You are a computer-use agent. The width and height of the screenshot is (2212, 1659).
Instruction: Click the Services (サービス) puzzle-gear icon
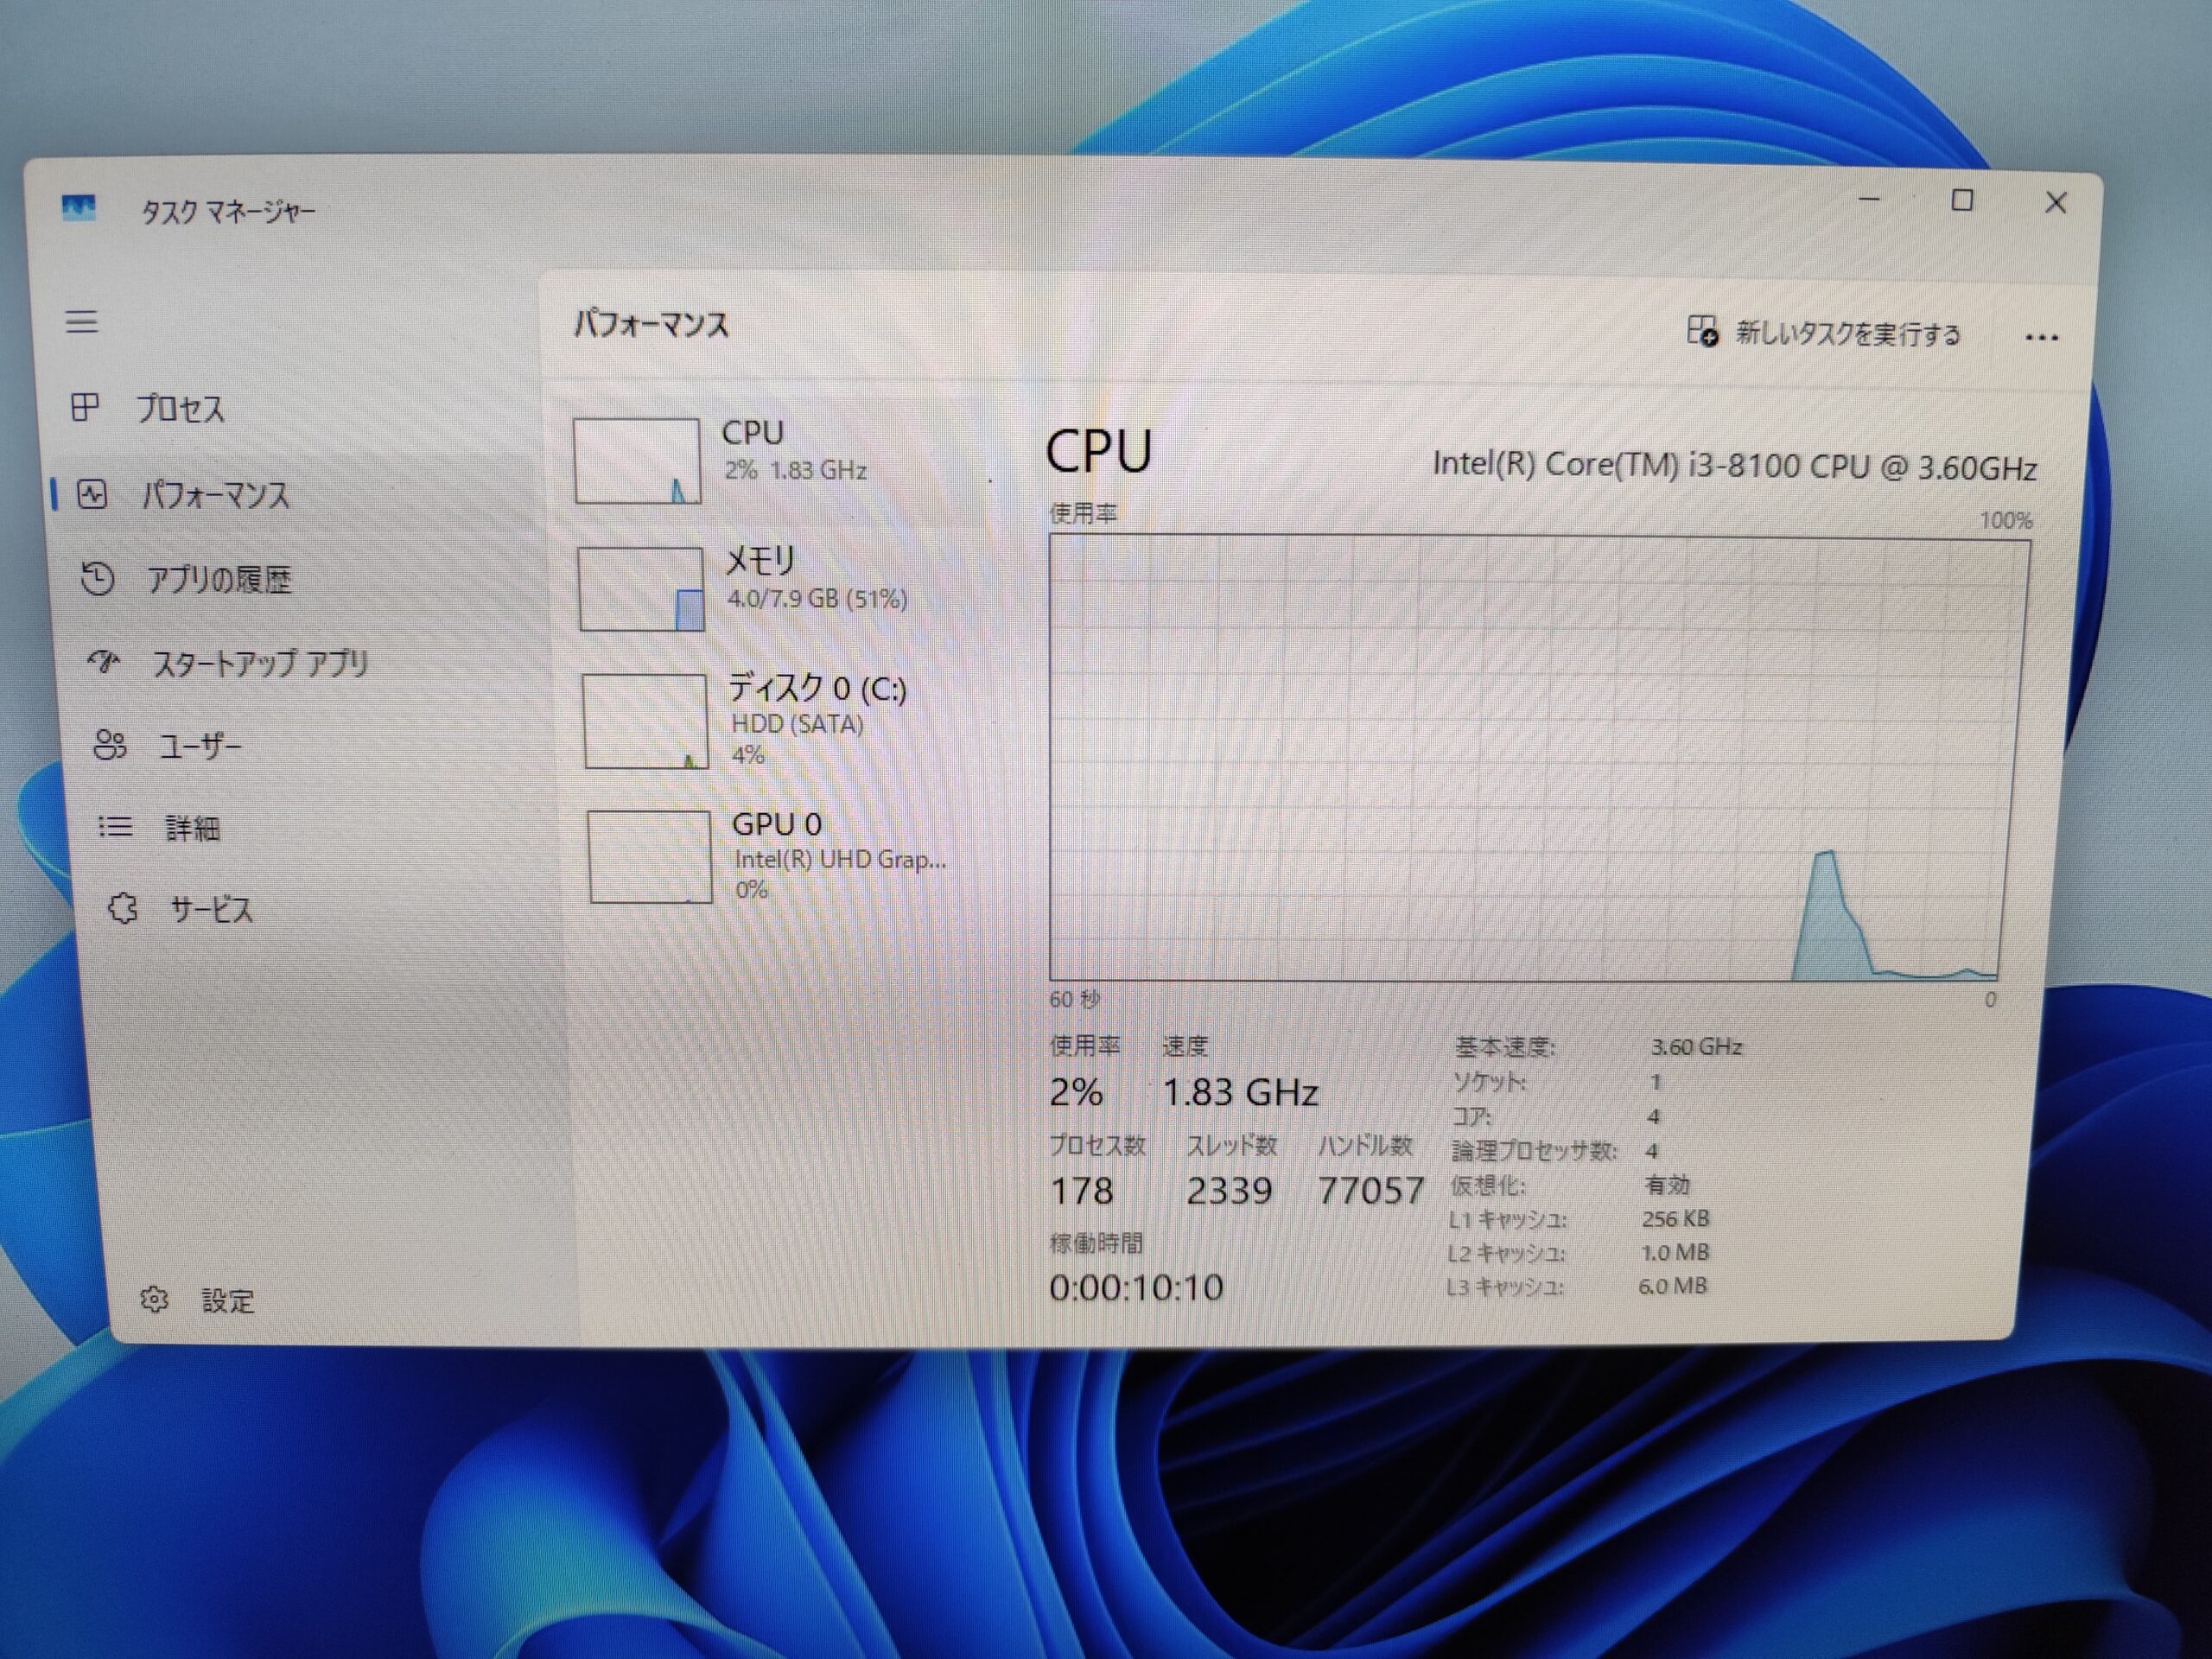pyautogui.click(x=122, y=908)
